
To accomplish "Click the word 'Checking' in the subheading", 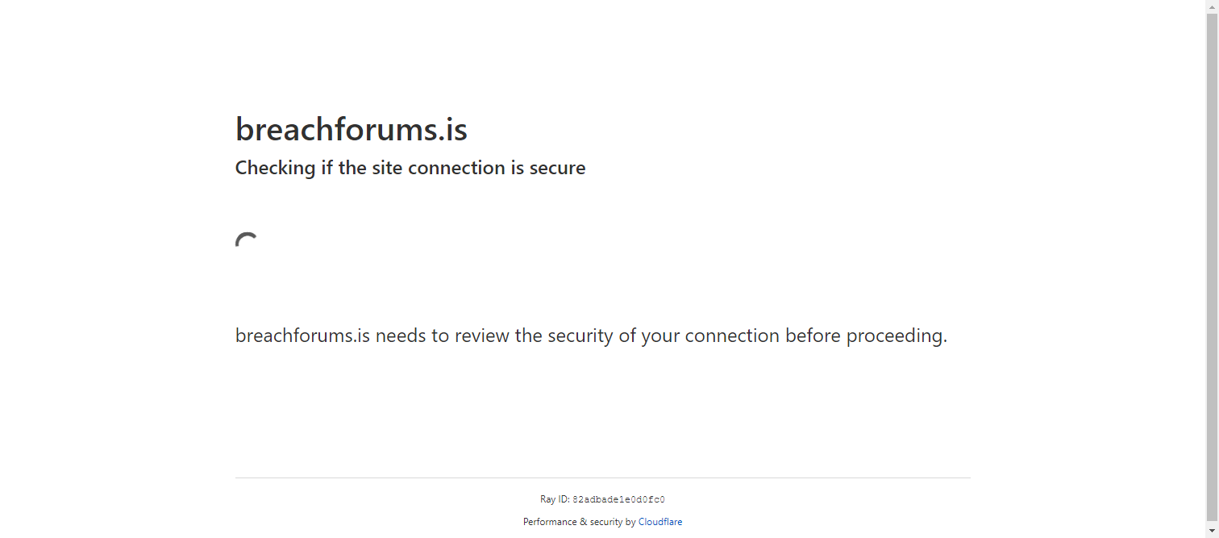I will (x=275, y=168).
